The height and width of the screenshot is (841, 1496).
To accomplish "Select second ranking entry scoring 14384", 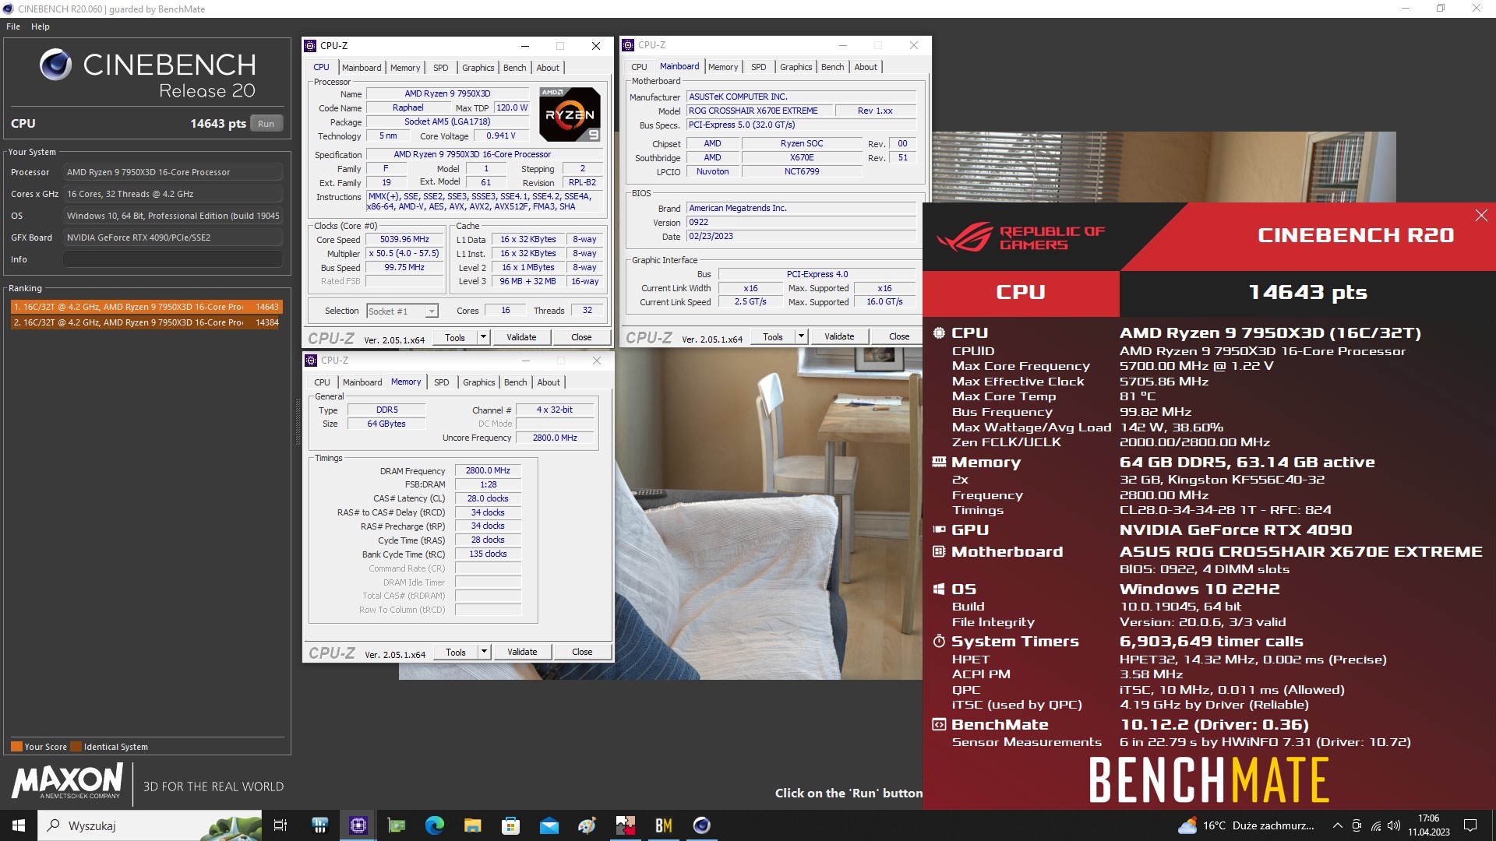I will click(x=146, y=322).
